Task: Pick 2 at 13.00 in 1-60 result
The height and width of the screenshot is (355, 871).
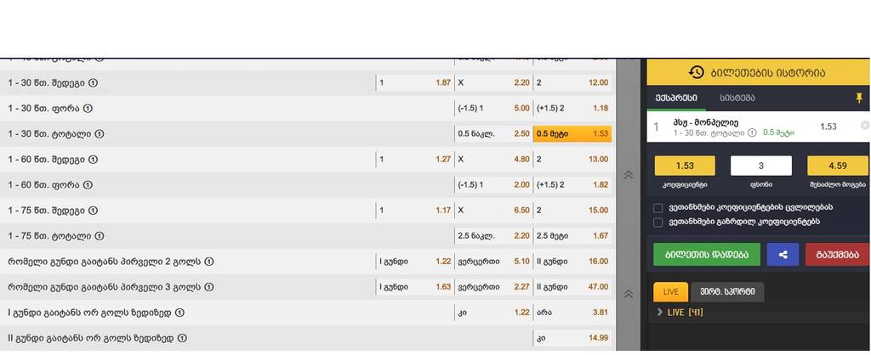Action: point(572,159)
